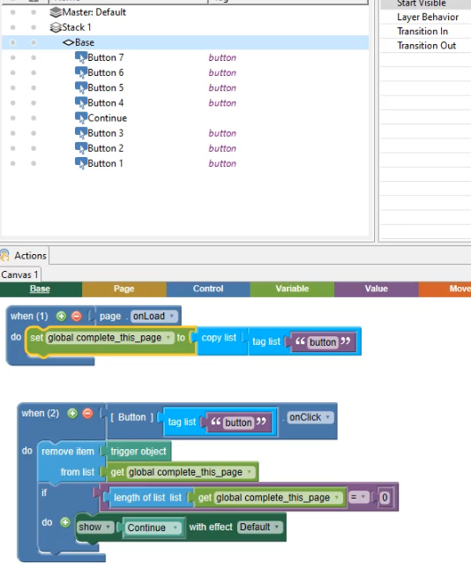Open the show action dropdown
471x570 pixels.
(x=94, y=527)
